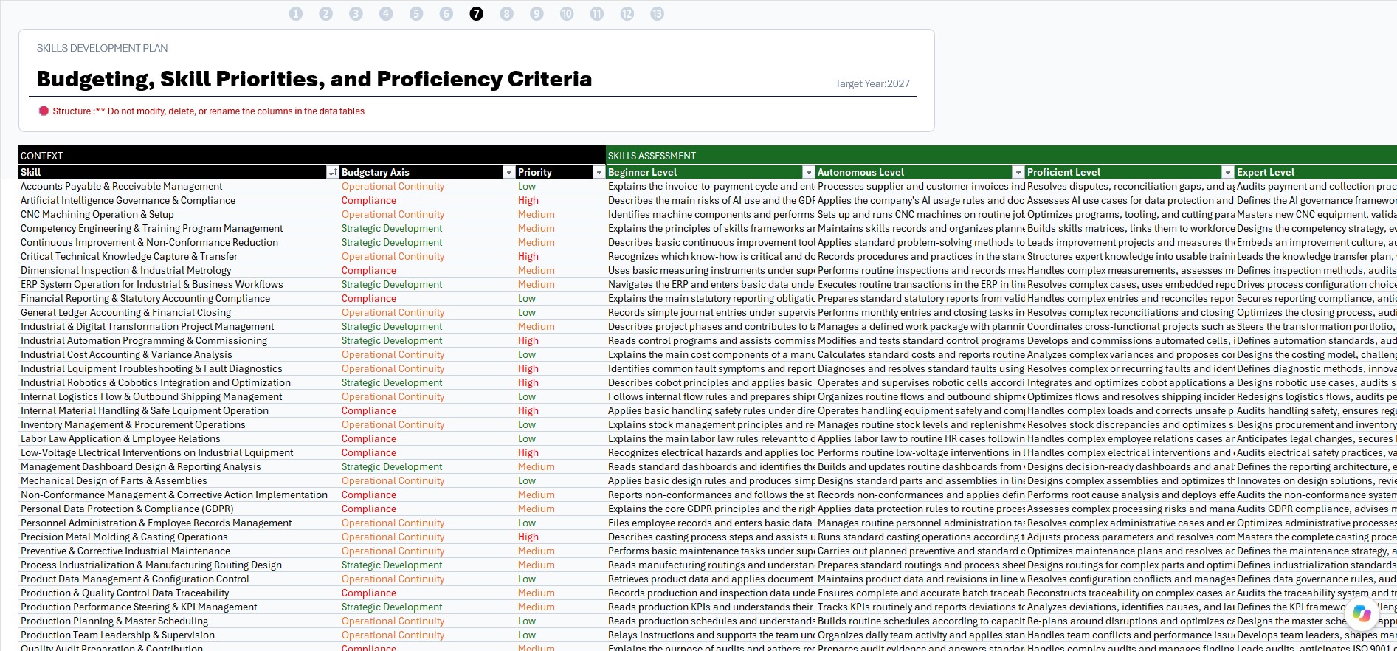Screen dimensions: 1397x651
Task: Select navigation circle number 4
Action: tap(386, 14)
